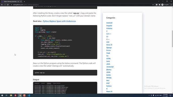Open the red app on the taskbar

click(24, 95)
